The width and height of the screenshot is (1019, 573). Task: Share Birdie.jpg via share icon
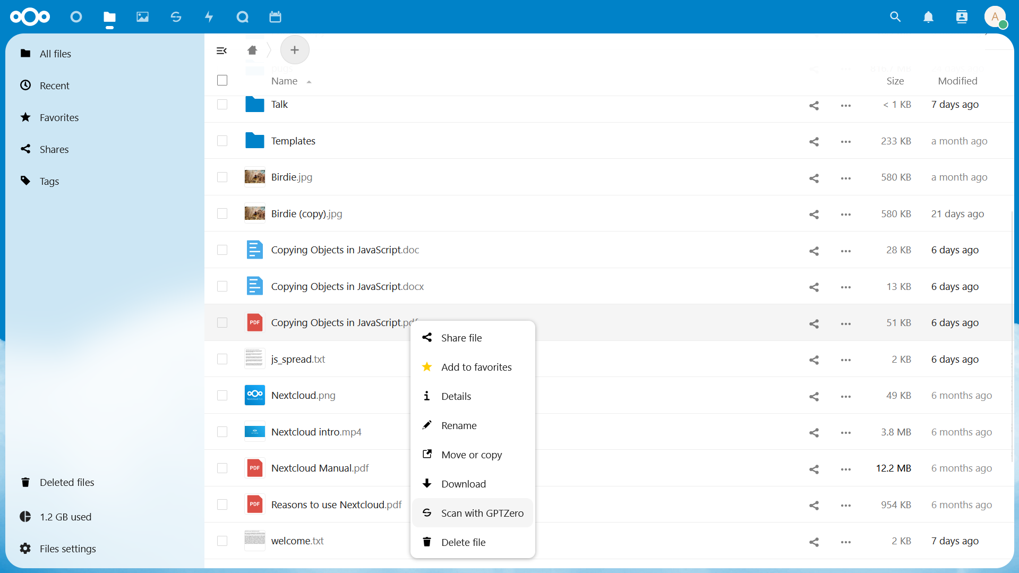pos(814,178)
